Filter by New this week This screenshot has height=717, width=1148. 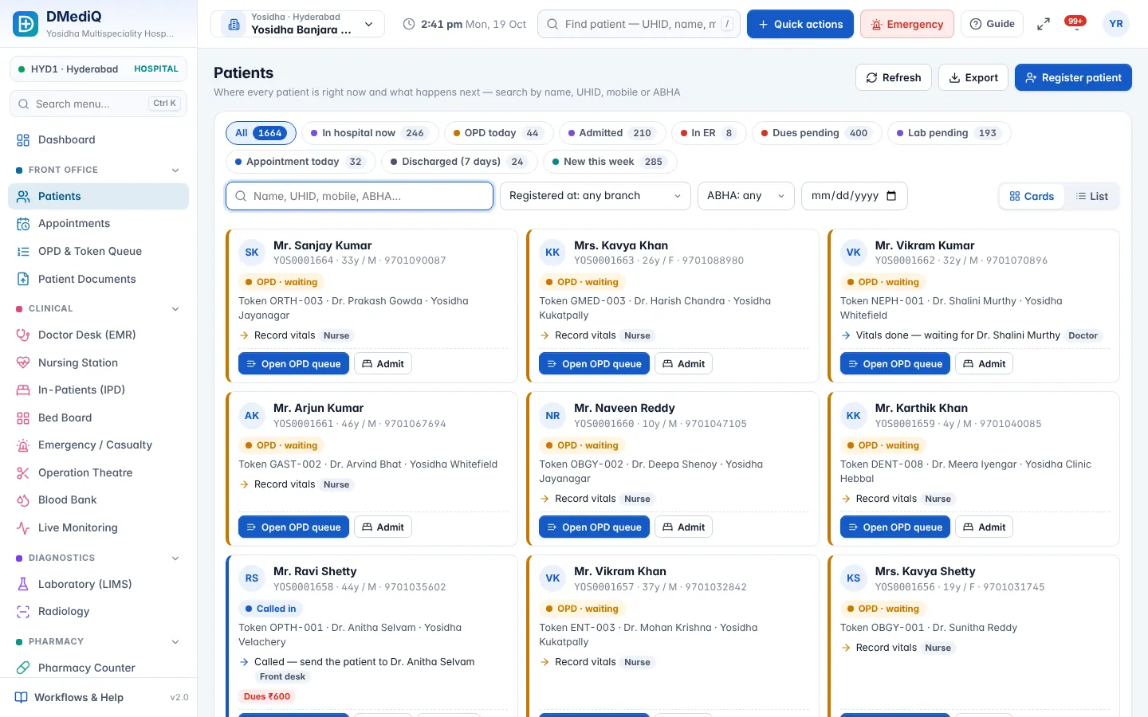coord(610,162)
